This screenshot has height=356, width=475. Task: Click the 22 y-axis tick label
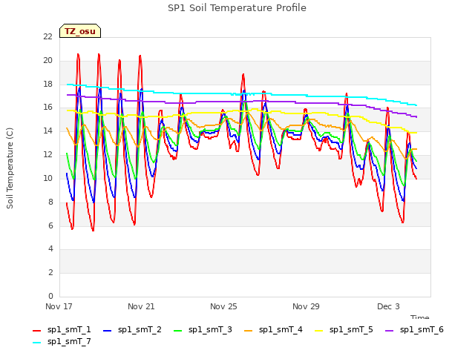[47, 36]
